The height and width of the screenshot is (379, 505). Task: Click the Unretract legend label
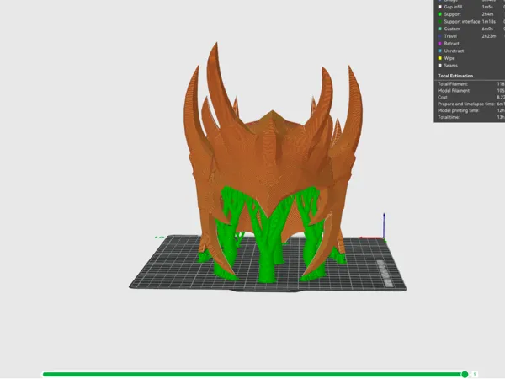[454, 51]
